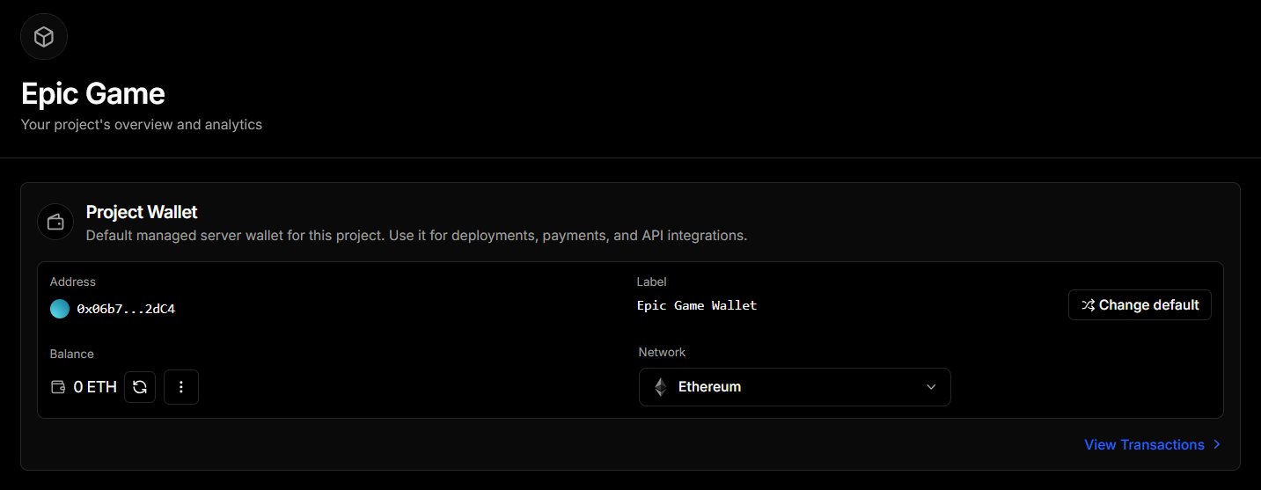The image size is (1261, 490).
Task: Expand the Network dropdown chevron
Action: click(x=931, y=387)
